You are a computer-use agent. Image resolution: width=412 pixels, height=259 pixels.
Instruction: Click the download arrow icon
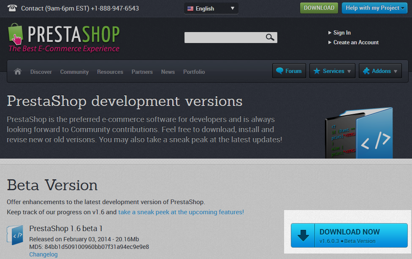click(303, 235)
